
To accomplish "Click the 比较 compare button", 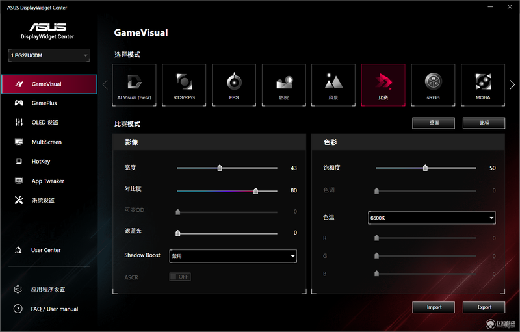I will [484, 123].
